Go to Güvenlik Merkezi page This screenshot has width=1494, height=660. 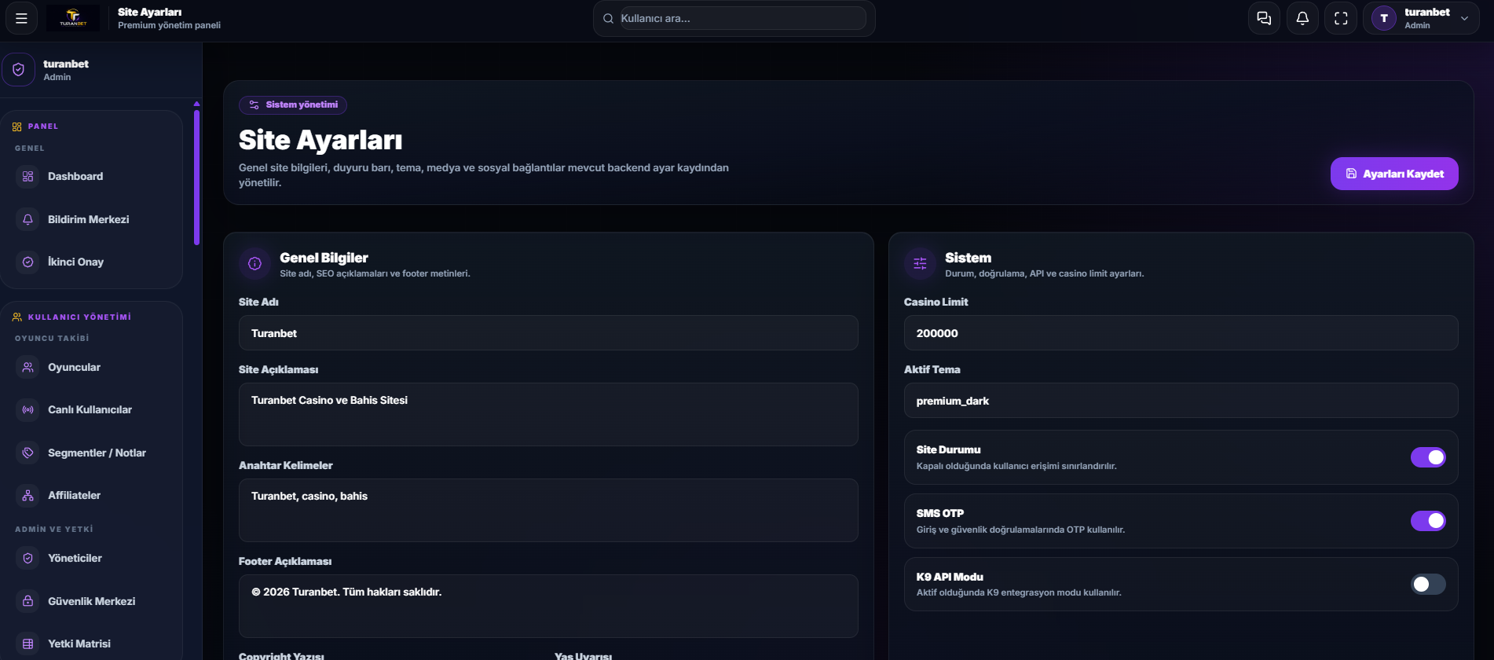pos(92,601)
